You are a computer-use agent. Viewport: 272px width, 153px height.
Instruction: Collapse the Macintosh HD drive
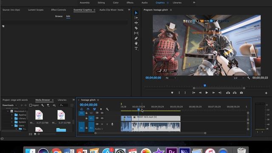pos(8,111)
